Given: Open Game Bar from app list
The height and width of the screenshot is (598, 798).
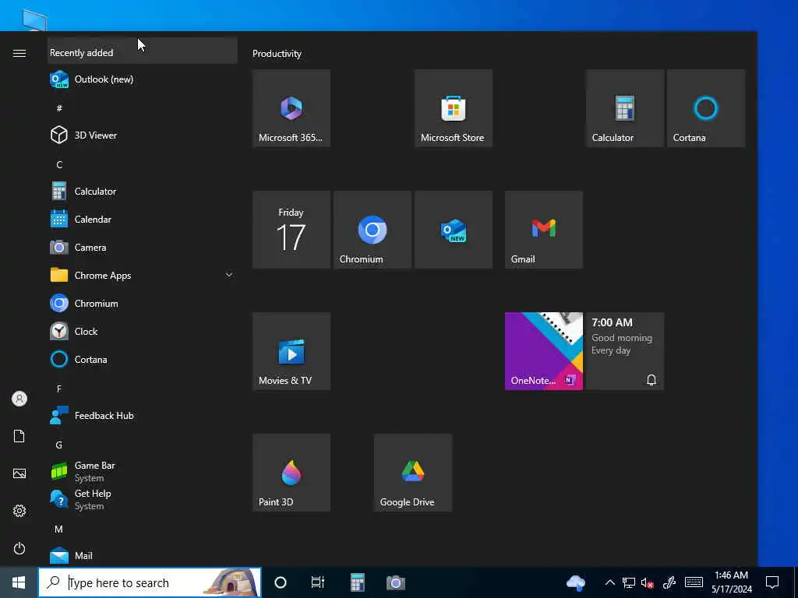Looking at the screenshot, I should tap(143, 471).
